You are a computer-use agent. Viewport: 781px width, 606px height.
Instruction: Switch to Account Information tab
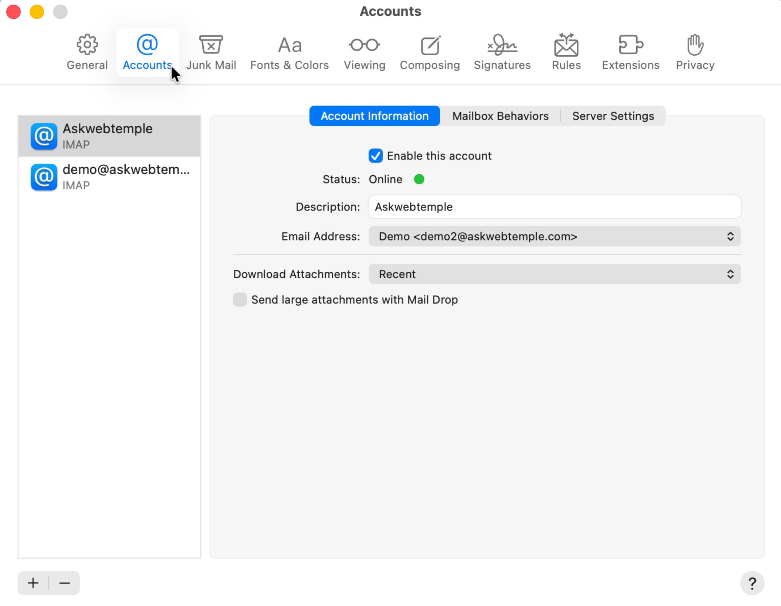coord(375,116)
